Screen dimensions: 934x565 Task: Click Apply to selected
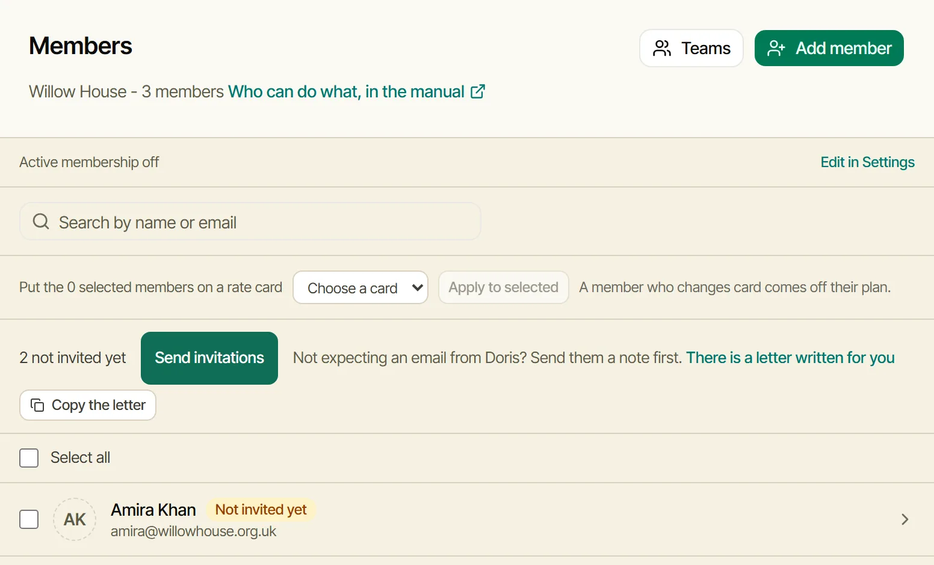[504, 287]
